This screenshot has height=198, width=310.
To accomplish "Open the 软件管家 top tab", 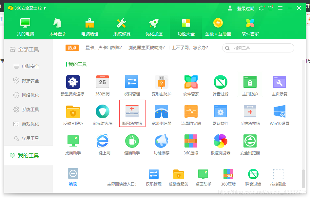I will [x=250, y=27].
